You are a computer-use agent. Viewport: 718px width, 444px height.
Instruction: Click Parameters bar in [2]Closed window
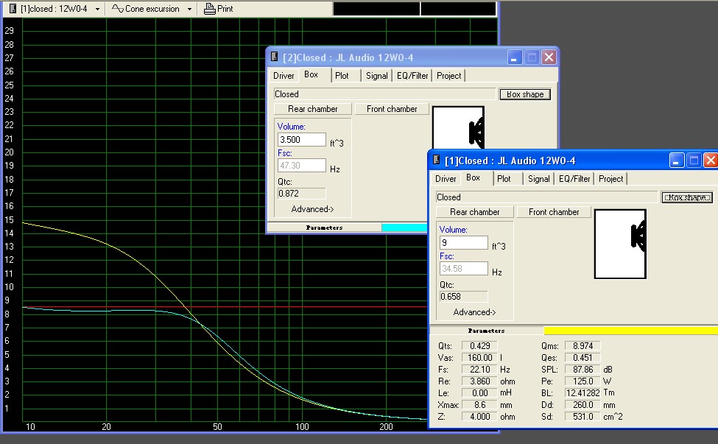tap(324, 228)
